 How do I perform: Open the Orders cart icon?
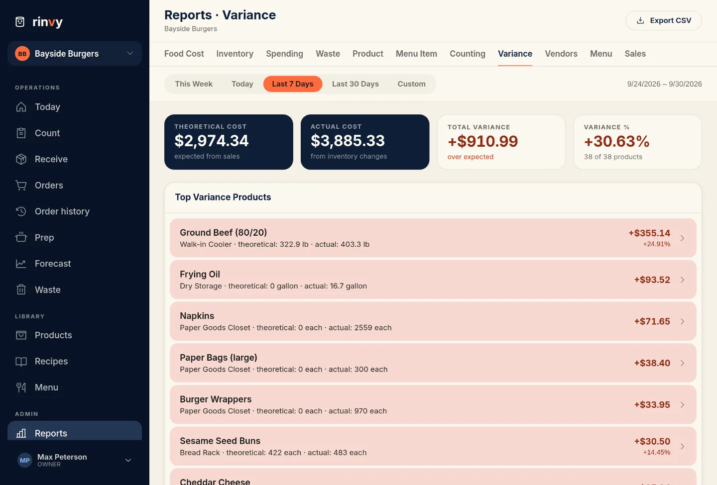click(x=21, y=185)
